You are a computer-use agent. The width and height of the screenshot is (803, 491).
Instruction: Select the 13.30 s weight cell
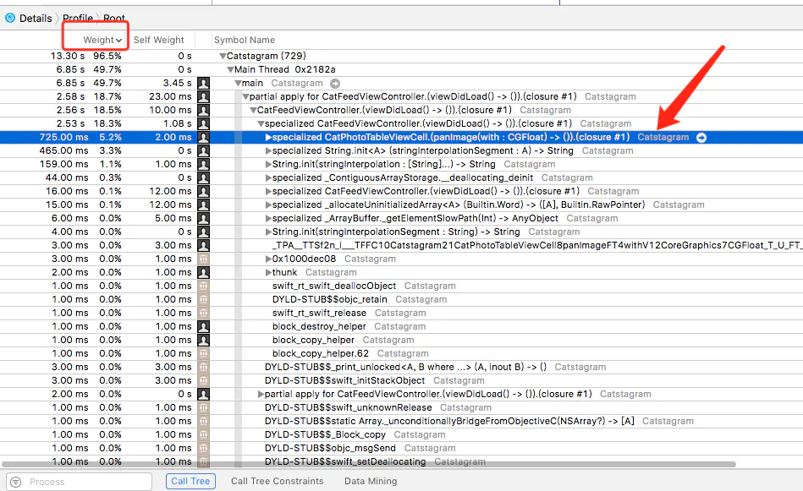coord(68,57)
